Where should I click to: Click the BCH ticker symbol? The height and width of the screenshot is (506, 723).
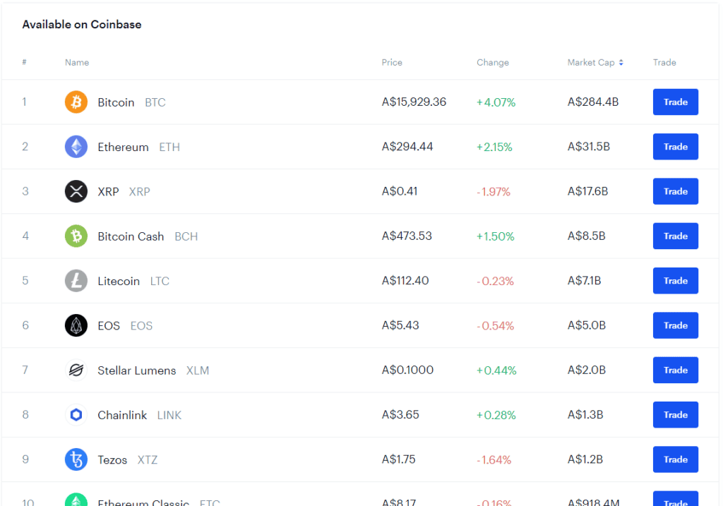186,236
